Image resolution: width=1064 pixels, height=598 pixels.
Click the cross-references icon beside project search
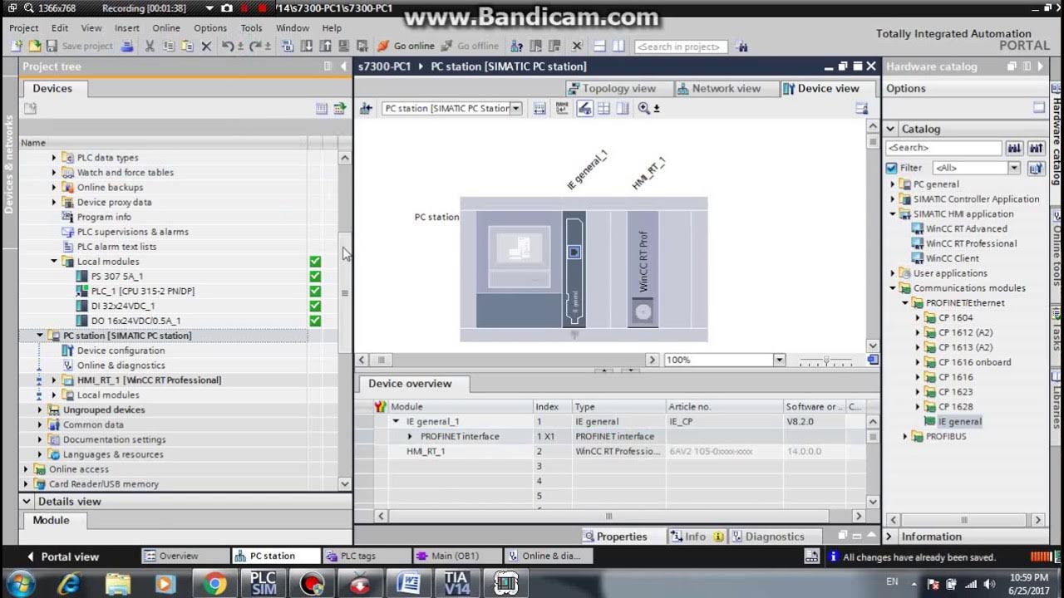pos(741,47)
